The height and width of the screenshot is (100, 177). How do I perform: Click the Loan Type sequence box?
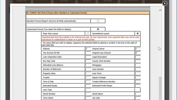click(88, 90)
